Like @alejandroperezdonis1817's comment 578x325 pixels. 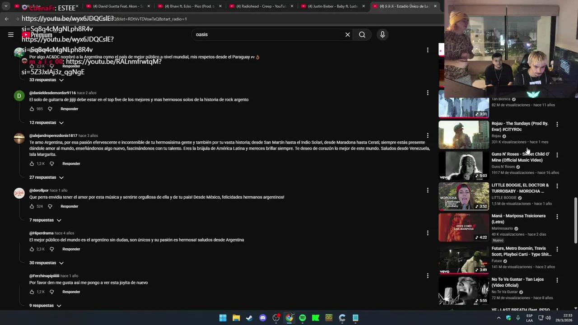coord(32,164)
